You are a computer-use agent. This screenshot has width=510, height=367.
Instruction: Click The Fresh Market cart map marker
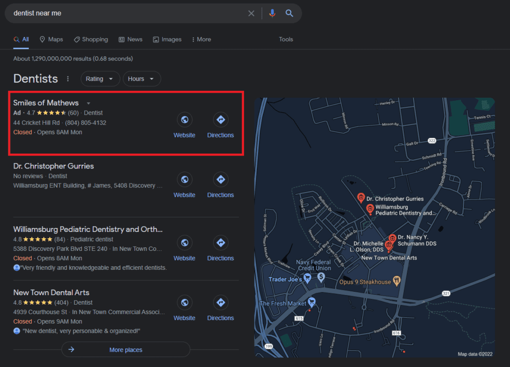tap(312, 303)
